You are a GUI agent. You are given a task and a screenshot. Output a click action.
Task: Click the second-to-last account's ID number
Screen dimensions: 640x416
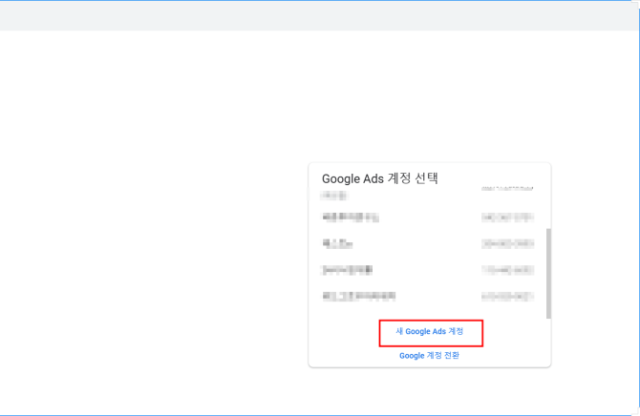click(507, 270)
